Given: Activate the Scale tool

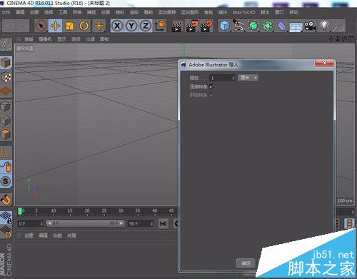Looking at the screenshot, I should click(x=69, y=26).
